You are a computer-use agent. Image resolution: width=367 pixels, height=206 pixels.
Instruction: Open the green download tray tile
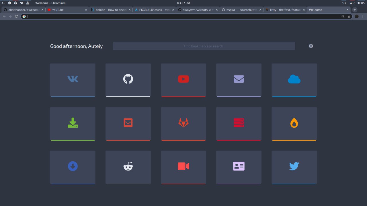pos(73,124)
